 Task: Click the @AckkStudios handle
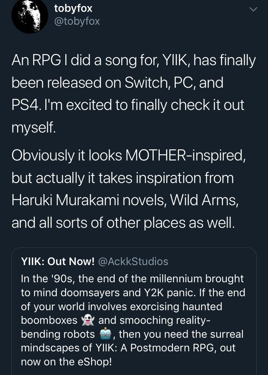point(133,262)
